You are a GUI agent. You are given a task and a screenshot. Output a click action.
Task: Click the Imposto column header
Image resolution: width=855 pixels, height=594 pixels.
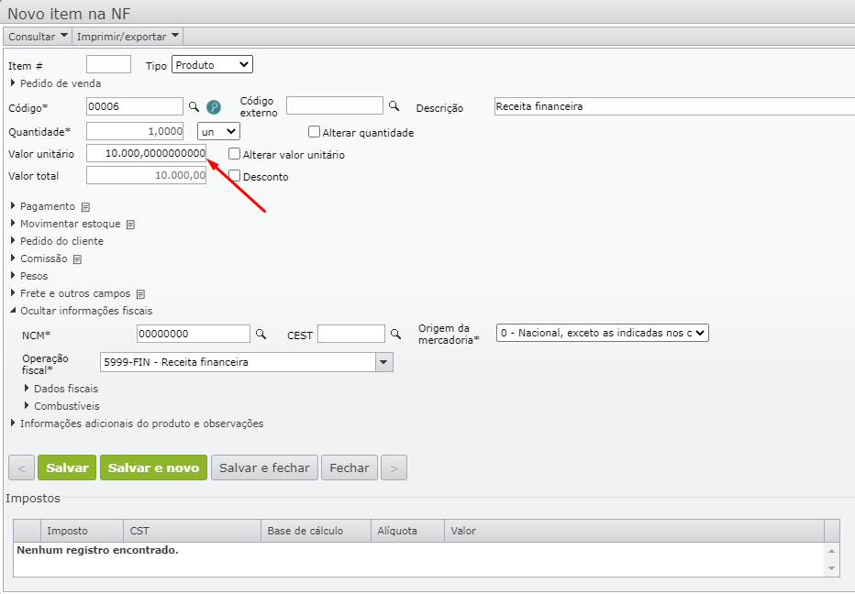tap(83, 531)
